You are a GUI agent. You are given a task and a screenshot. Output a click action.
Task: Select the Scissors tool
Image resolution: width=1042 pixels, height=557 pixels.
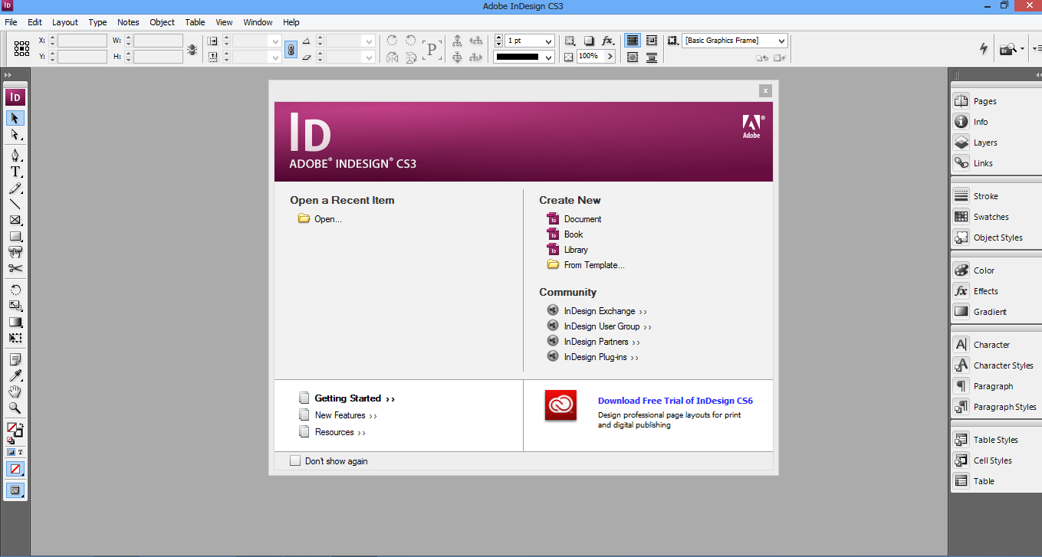pos(15,269)
